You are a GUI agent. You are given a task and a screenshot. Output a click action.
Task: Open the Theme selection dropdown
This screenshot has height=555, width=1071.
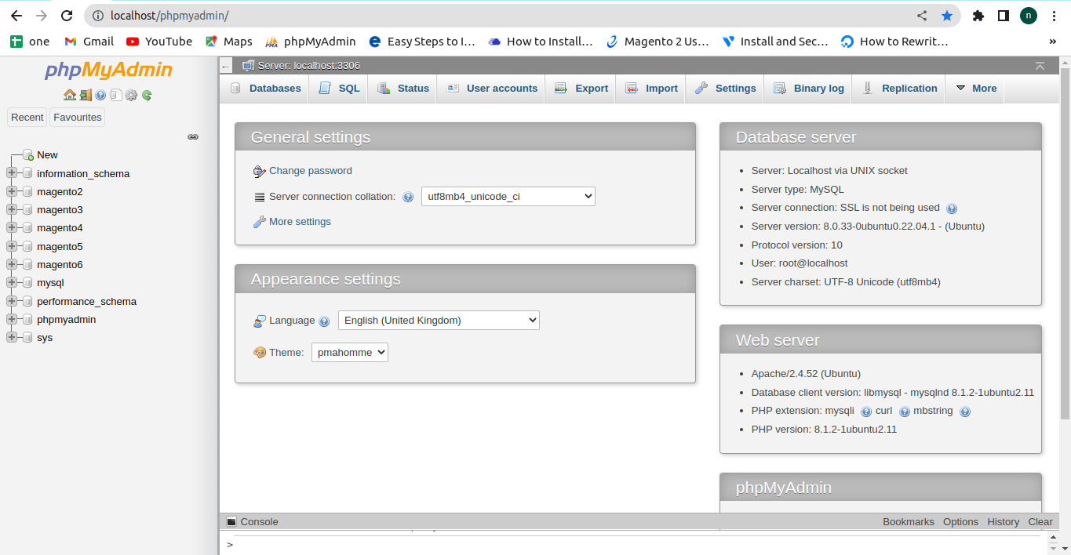349,352
